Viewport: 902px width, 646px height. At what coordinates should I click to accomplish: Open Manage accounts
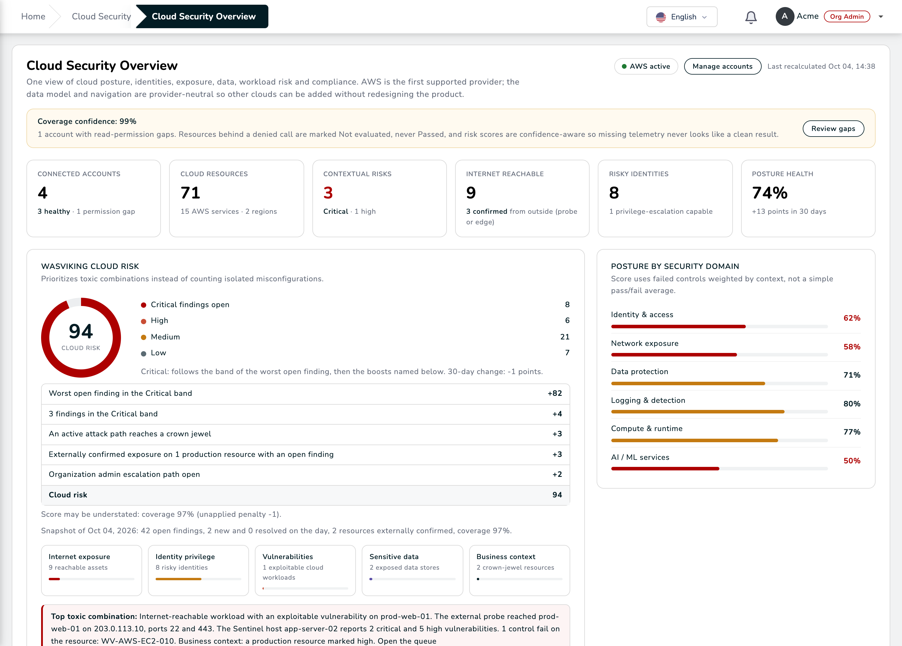722,66
